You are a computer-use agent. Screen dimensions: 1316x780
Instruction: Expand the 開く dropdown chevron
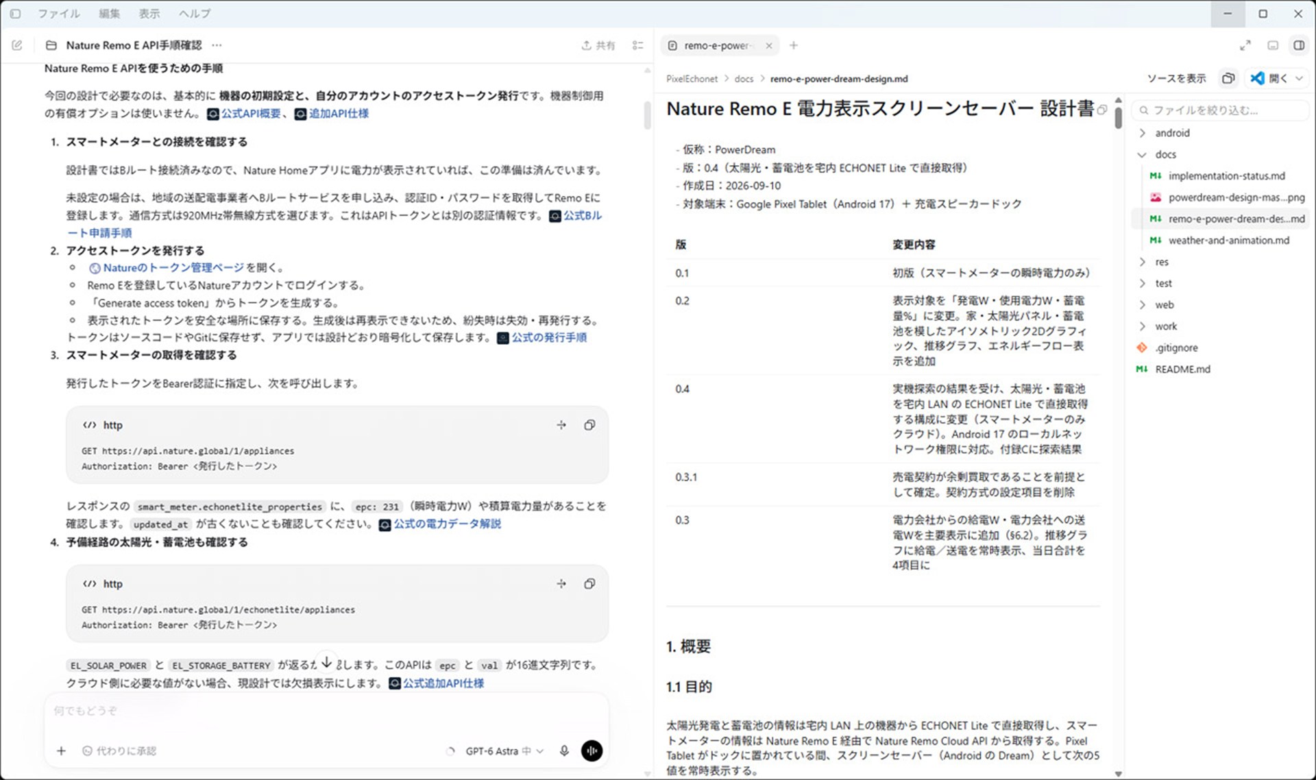tap(1299, 78)
